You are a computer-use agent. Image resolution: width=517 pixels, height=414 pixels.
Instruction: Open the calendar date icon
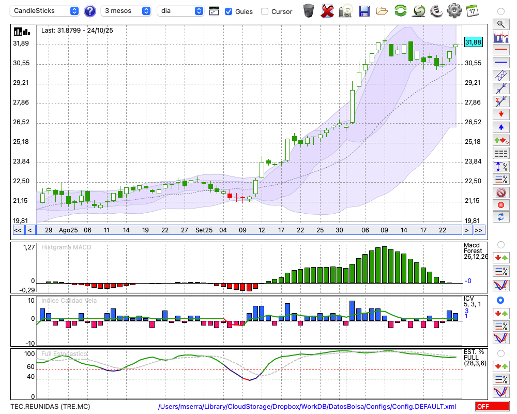472,11
